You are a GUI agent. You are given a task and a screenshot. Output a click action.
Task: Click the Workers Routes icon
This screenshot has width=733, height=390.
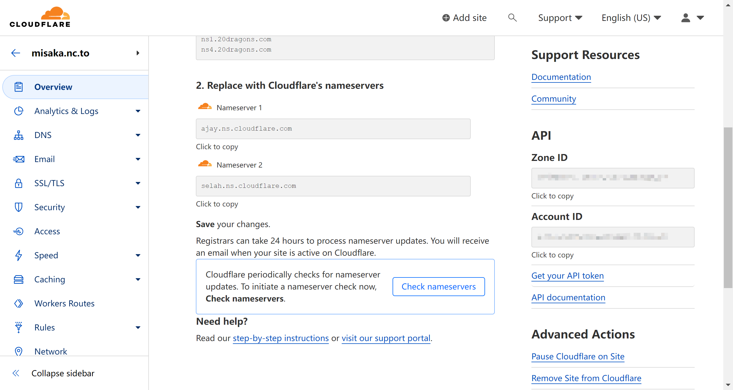point(19,304)
